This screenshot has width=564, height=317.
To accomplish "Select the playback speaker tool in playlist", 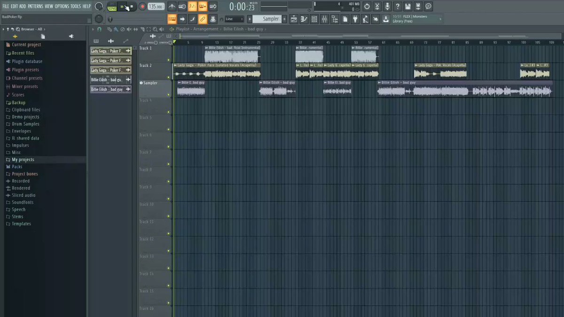I will (x=161, y=29).
